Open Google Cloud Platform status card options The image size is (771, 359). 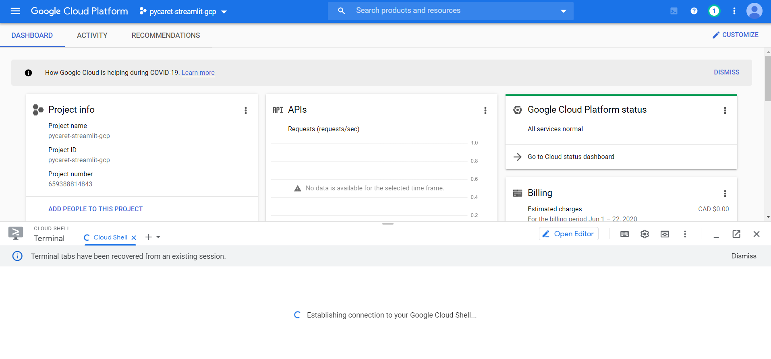(725, 110)
